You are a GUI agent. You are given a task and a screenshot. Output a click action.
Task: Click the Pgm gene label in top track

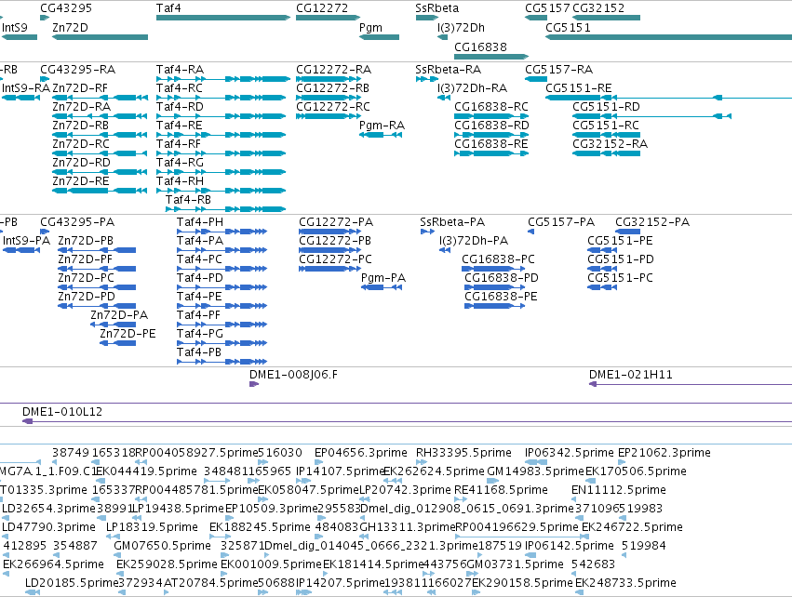(x=370, y=27)
